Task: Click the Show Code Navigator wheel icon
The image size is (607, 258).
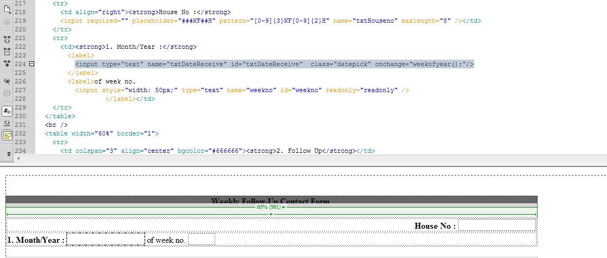Action: point(7,22)
